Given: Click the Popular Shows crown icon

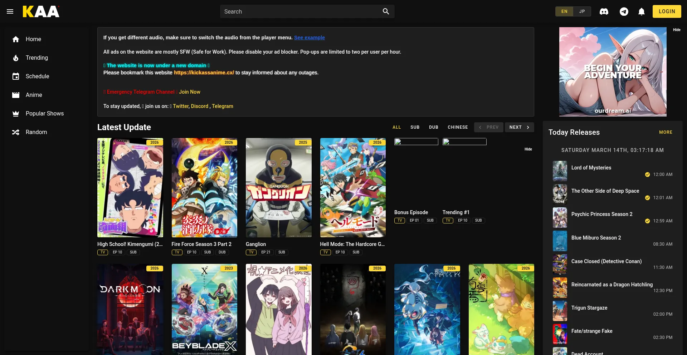Looking at the screenshot, I should coord(16,114).
